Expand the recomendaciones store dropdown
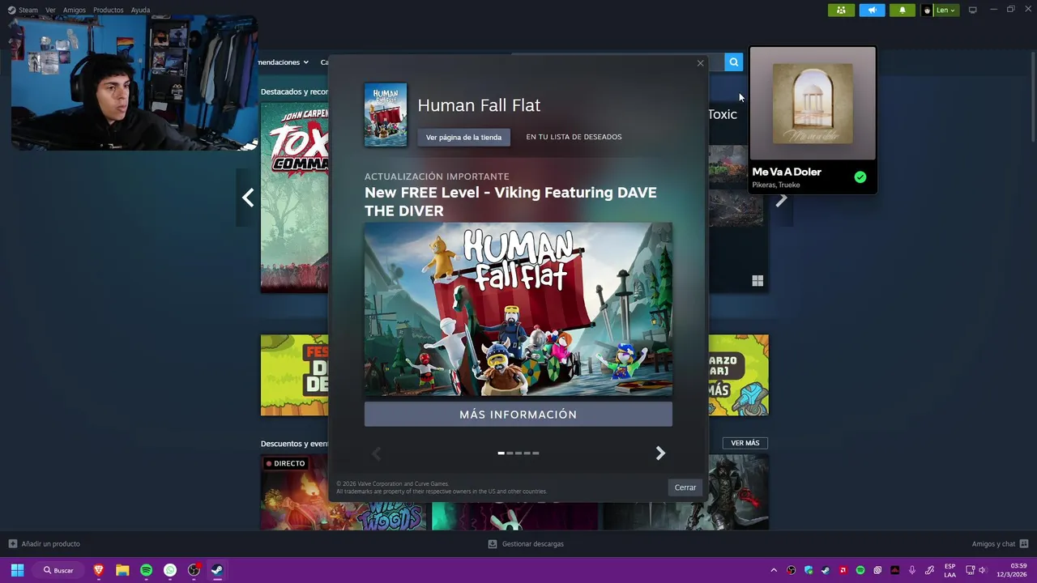 284,62
